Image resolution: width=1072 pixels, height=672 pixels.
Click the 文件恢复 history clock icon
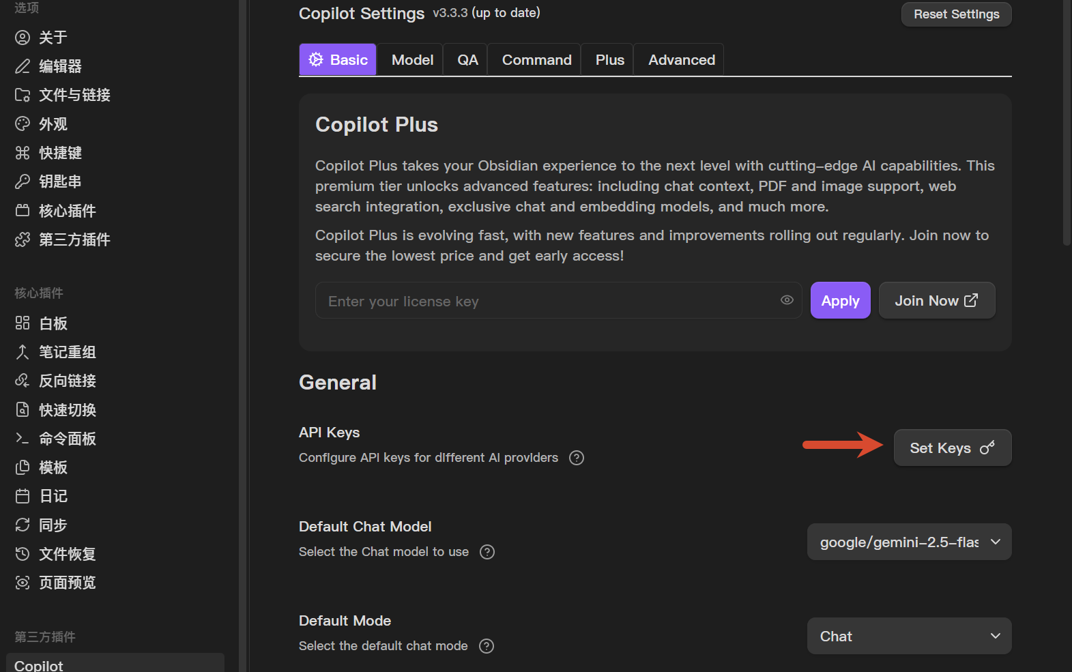coord(23,554)
